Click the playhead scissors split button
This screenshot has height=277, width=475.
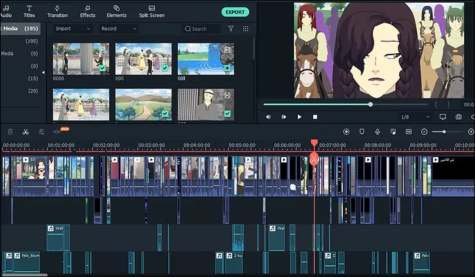[314, 159]
